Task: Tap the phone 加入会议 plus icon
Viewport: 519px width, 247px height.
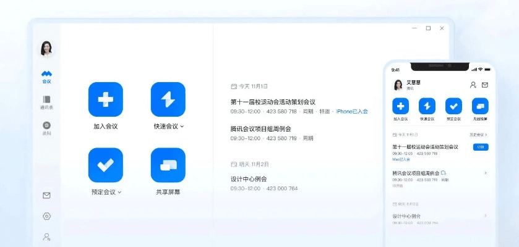Action: 400,106
